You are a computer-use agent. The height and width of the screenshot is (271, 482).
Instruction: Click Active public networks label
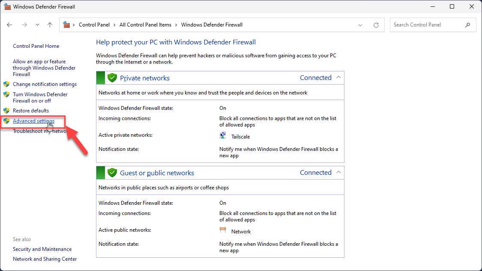point(125,230)
